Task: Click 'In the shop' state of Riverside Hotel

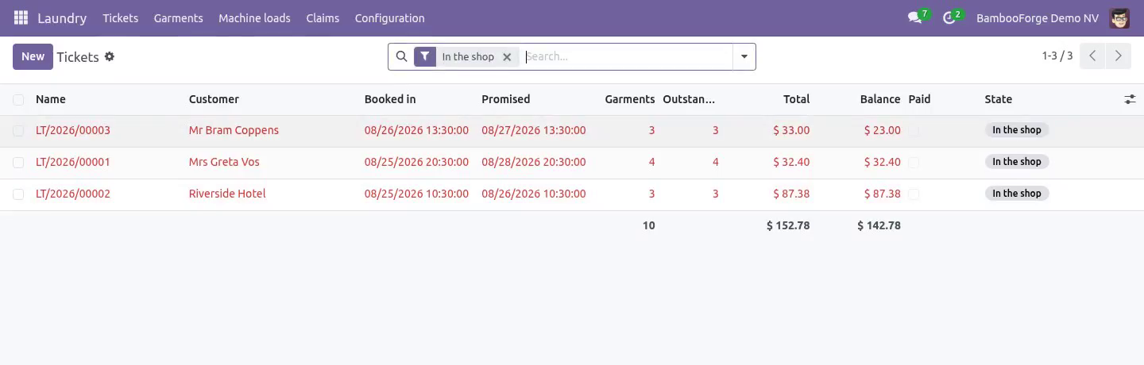Action: coord(1017,194)
